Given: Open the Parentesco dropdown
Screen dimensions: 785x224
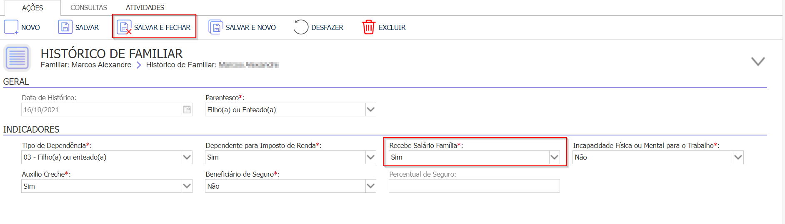Looking at the screenshot, I should point(370,110).
